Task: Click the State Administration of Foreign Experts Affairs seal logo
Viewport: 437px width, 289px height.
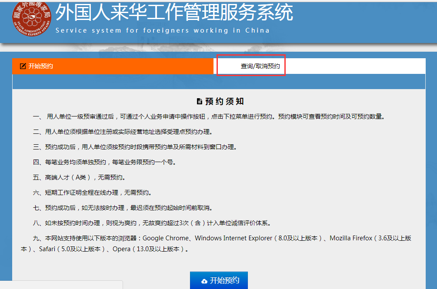Action: click(x=32, y=20)
